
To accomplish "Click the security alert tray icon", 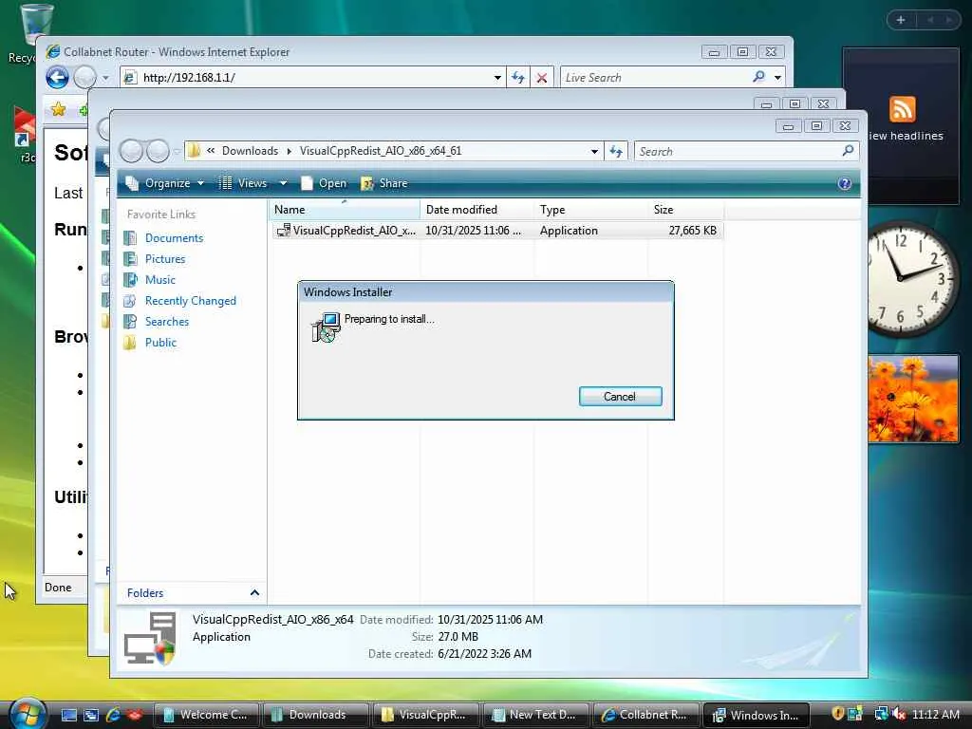I will click(x=837, y=714).
